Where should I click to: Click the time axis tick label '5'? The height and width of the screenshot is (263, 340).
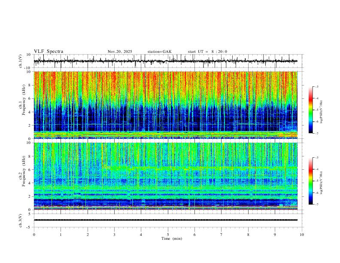click(168, 235)
